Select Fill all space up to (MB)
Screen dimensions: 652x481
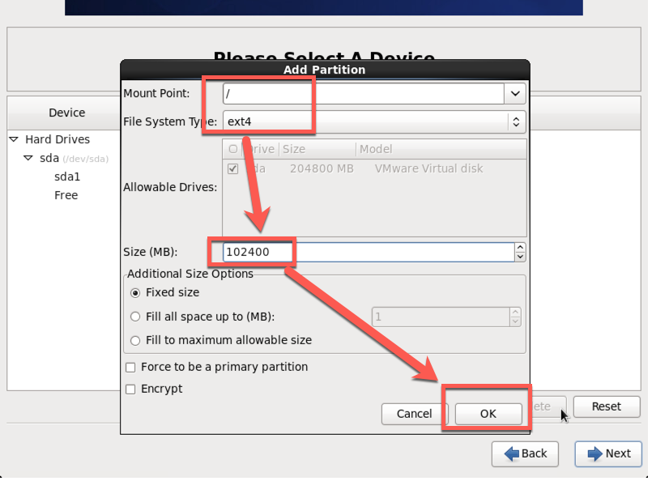point(135,317)
